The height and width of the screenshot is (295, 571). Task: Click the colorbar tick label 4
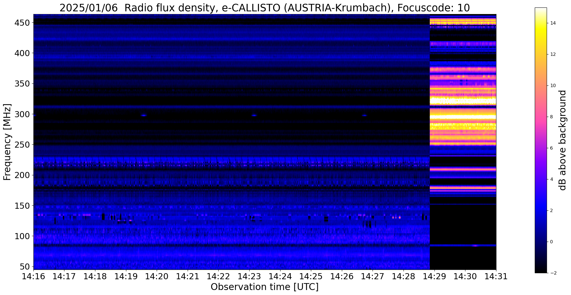pos(552,179)
